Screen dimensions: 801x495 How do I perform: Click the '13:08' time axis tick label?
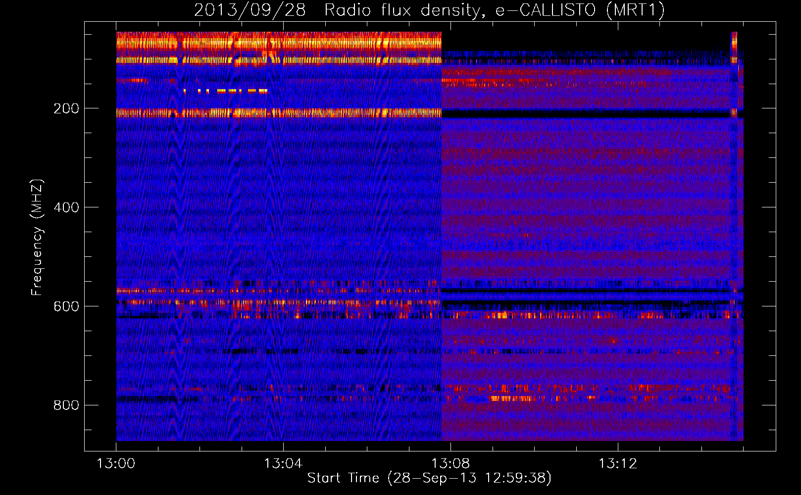[451, 464]
